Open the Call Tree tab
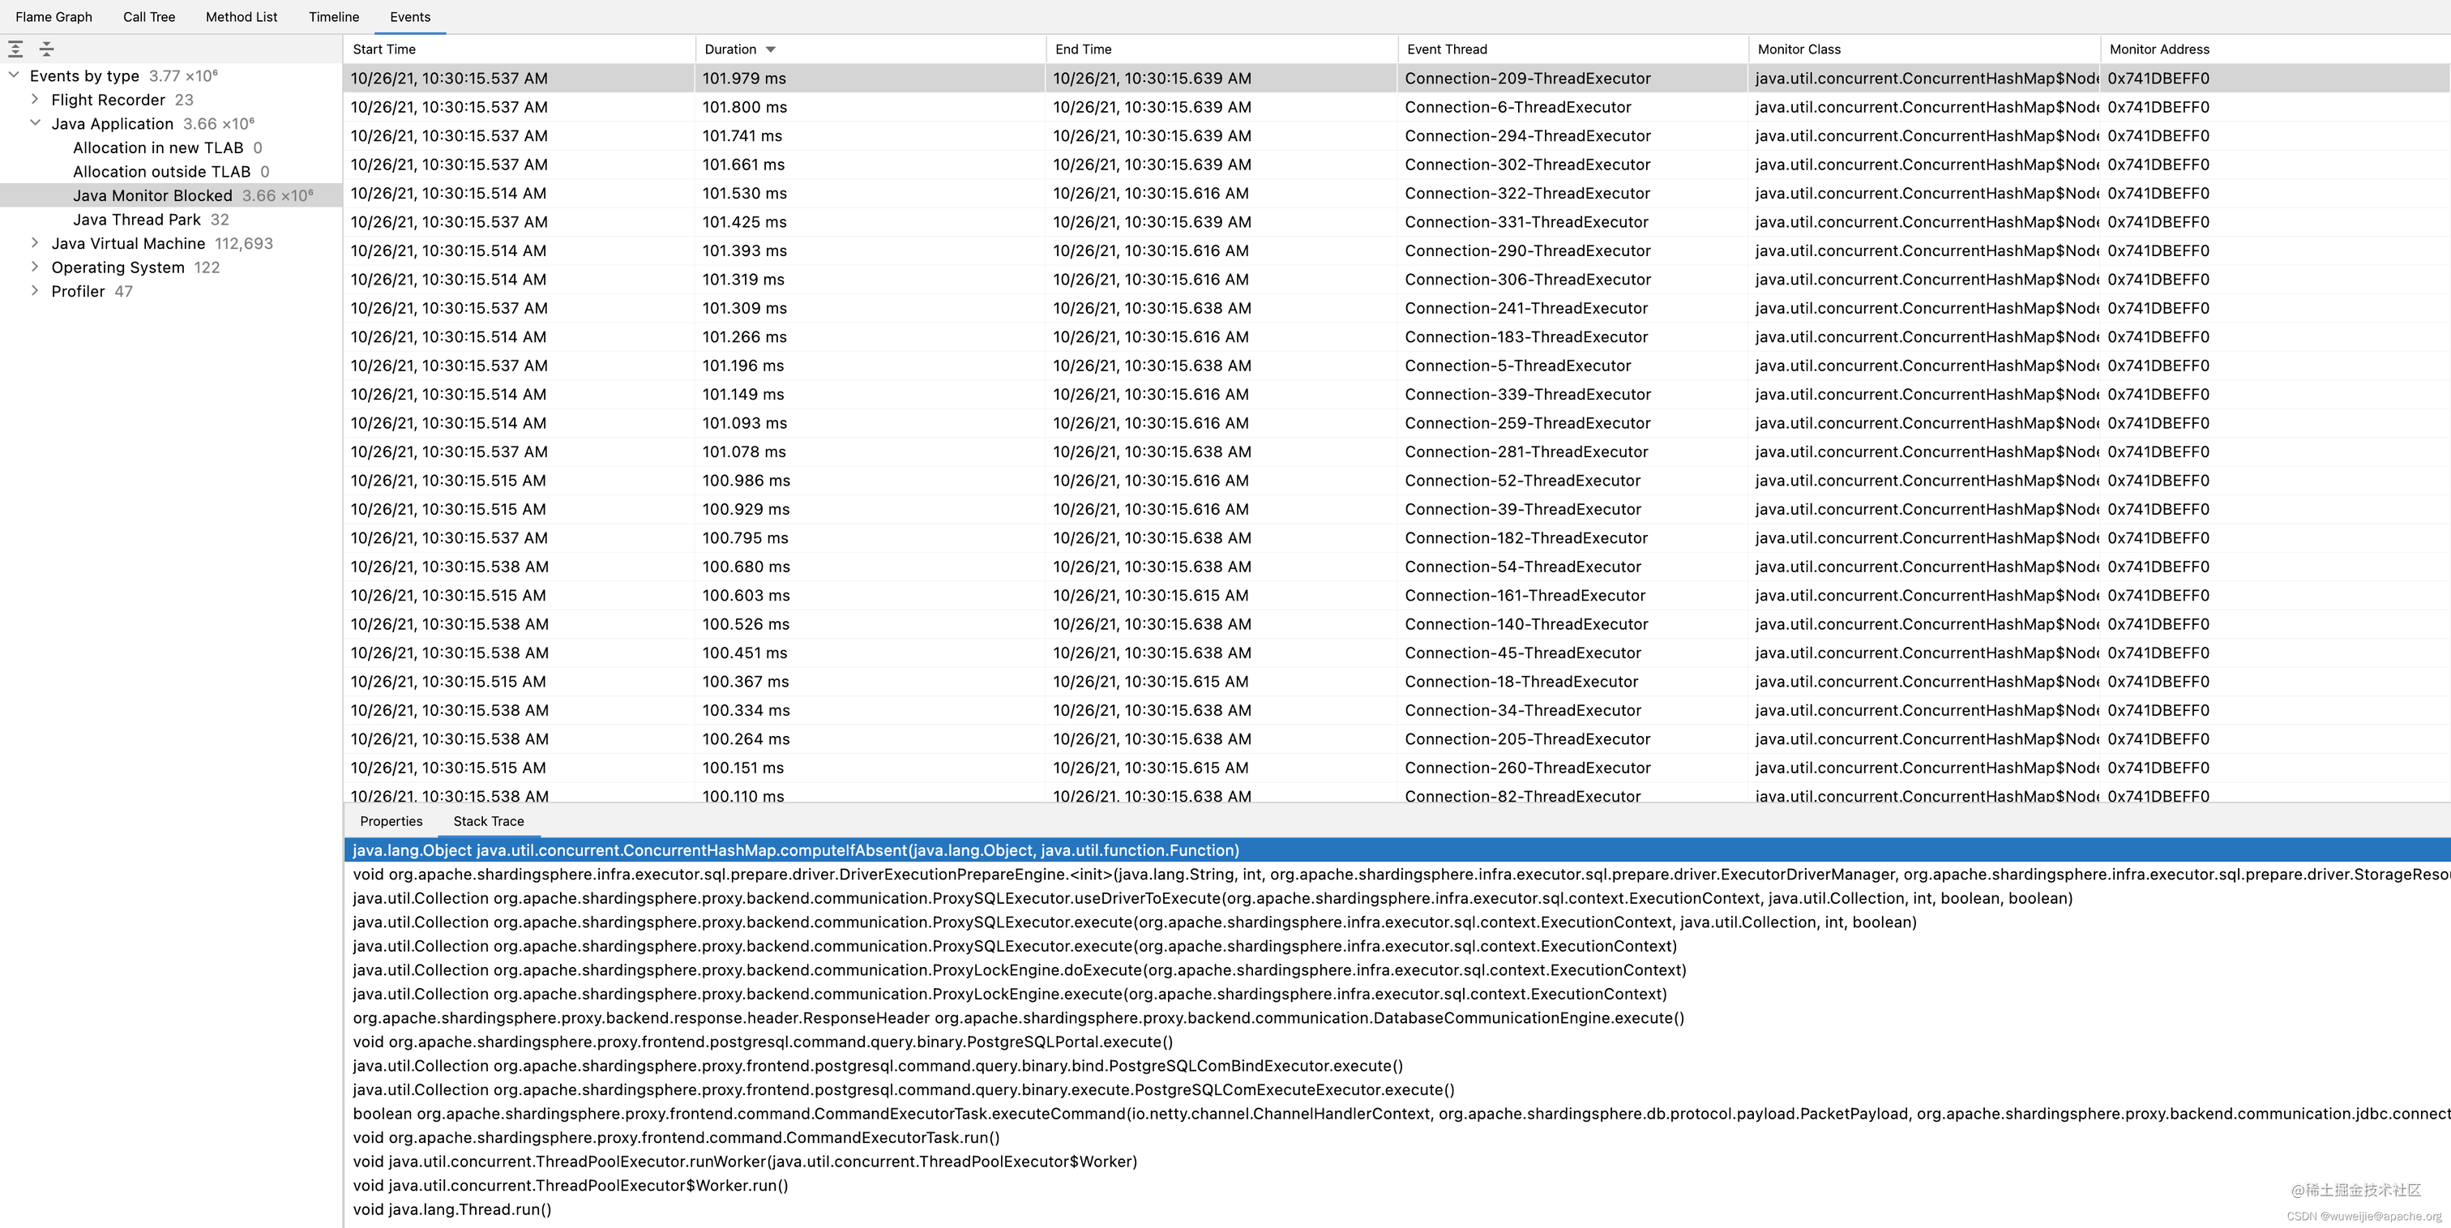 click(148, 16)
